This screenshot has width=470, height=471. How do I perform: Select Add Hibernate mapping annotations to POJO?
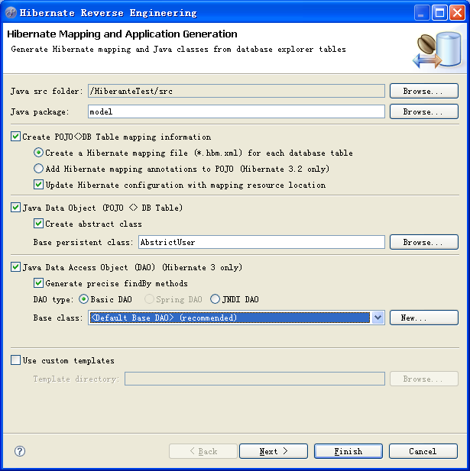[38, 169]
